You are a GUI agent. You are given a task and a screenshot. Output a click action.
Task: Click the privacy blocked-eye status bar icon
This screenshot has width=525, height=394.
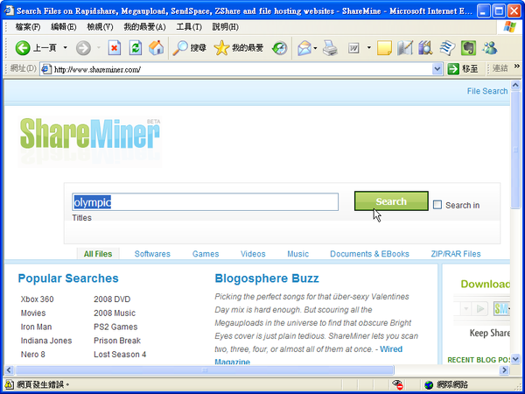click(x=398, y=384)
